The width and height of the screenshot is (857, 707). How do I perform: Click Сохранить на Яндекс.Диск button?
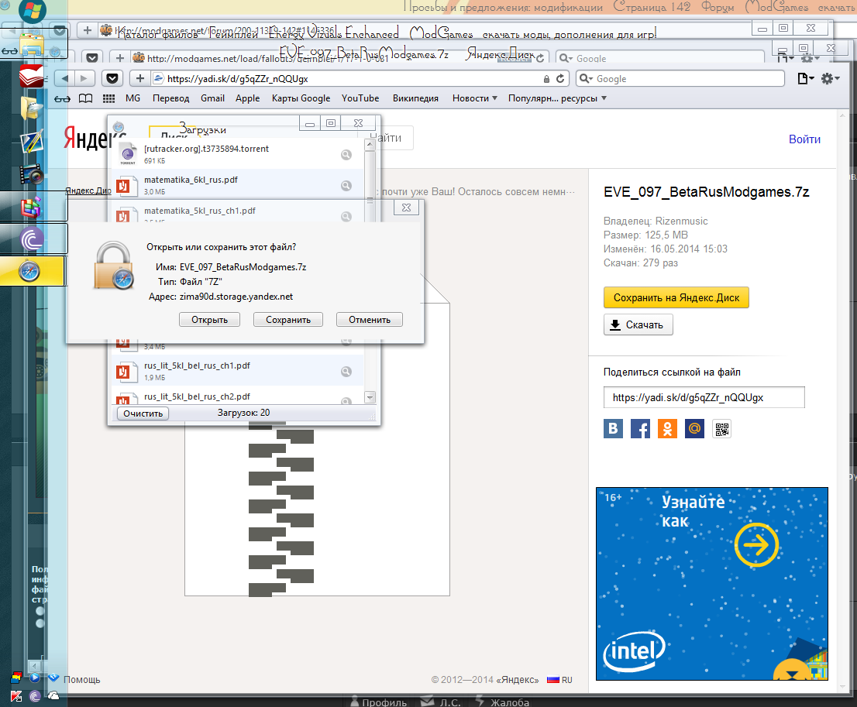pyautogui.click(x=676, y=298)
